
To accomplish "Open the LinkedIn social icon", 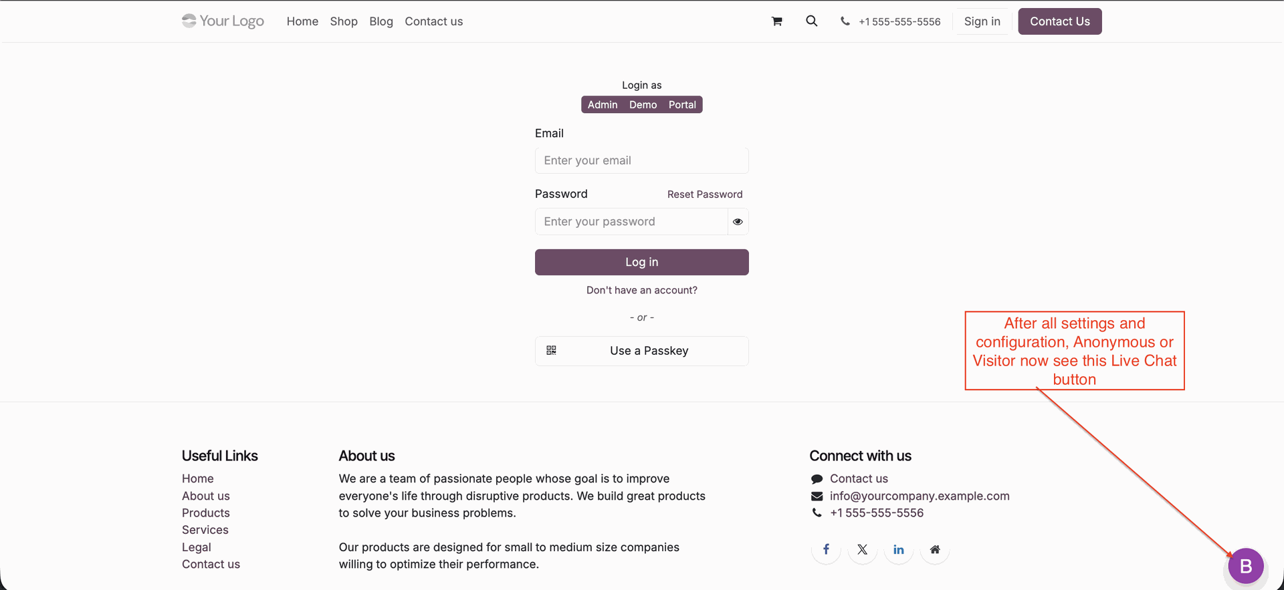I will tap(899, 549).
